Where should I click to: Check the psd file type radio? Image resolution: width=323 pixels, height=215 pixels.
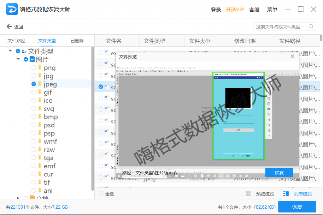[x=33, y=125]
